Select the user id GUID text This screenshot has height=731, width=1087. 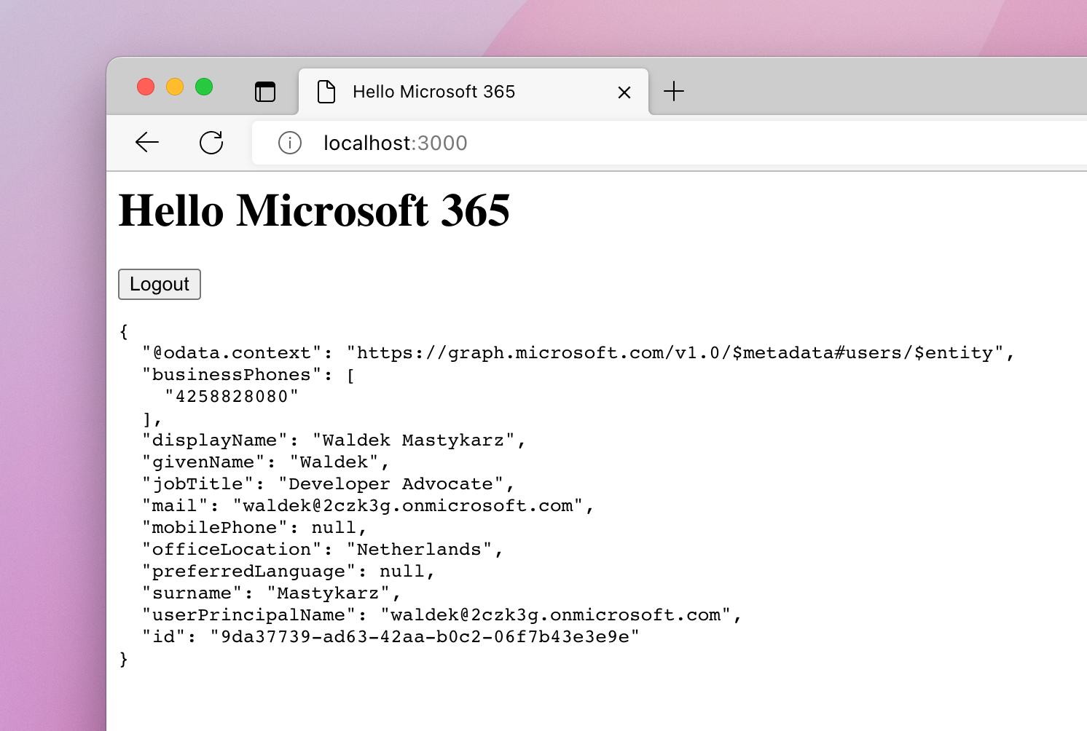(425, 636)
